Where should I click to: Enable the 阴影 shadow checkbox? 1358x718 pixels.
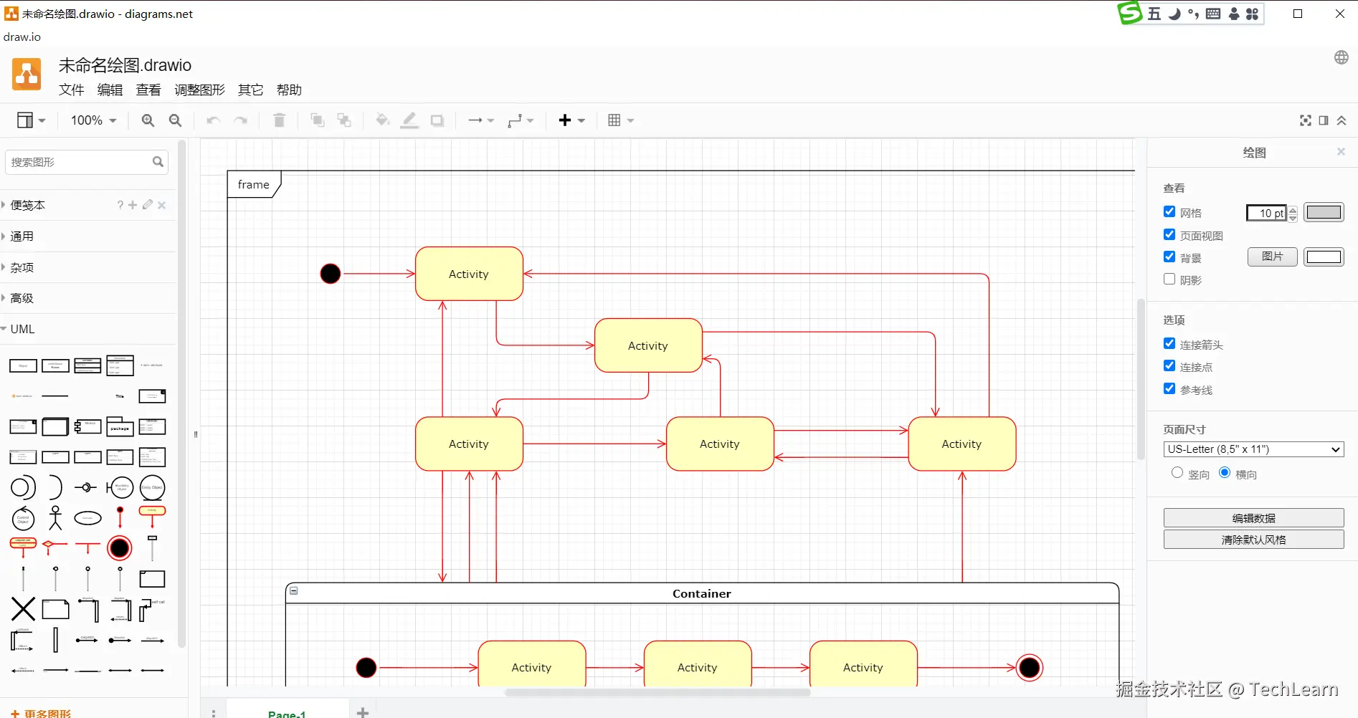[x=1169, y=279]
